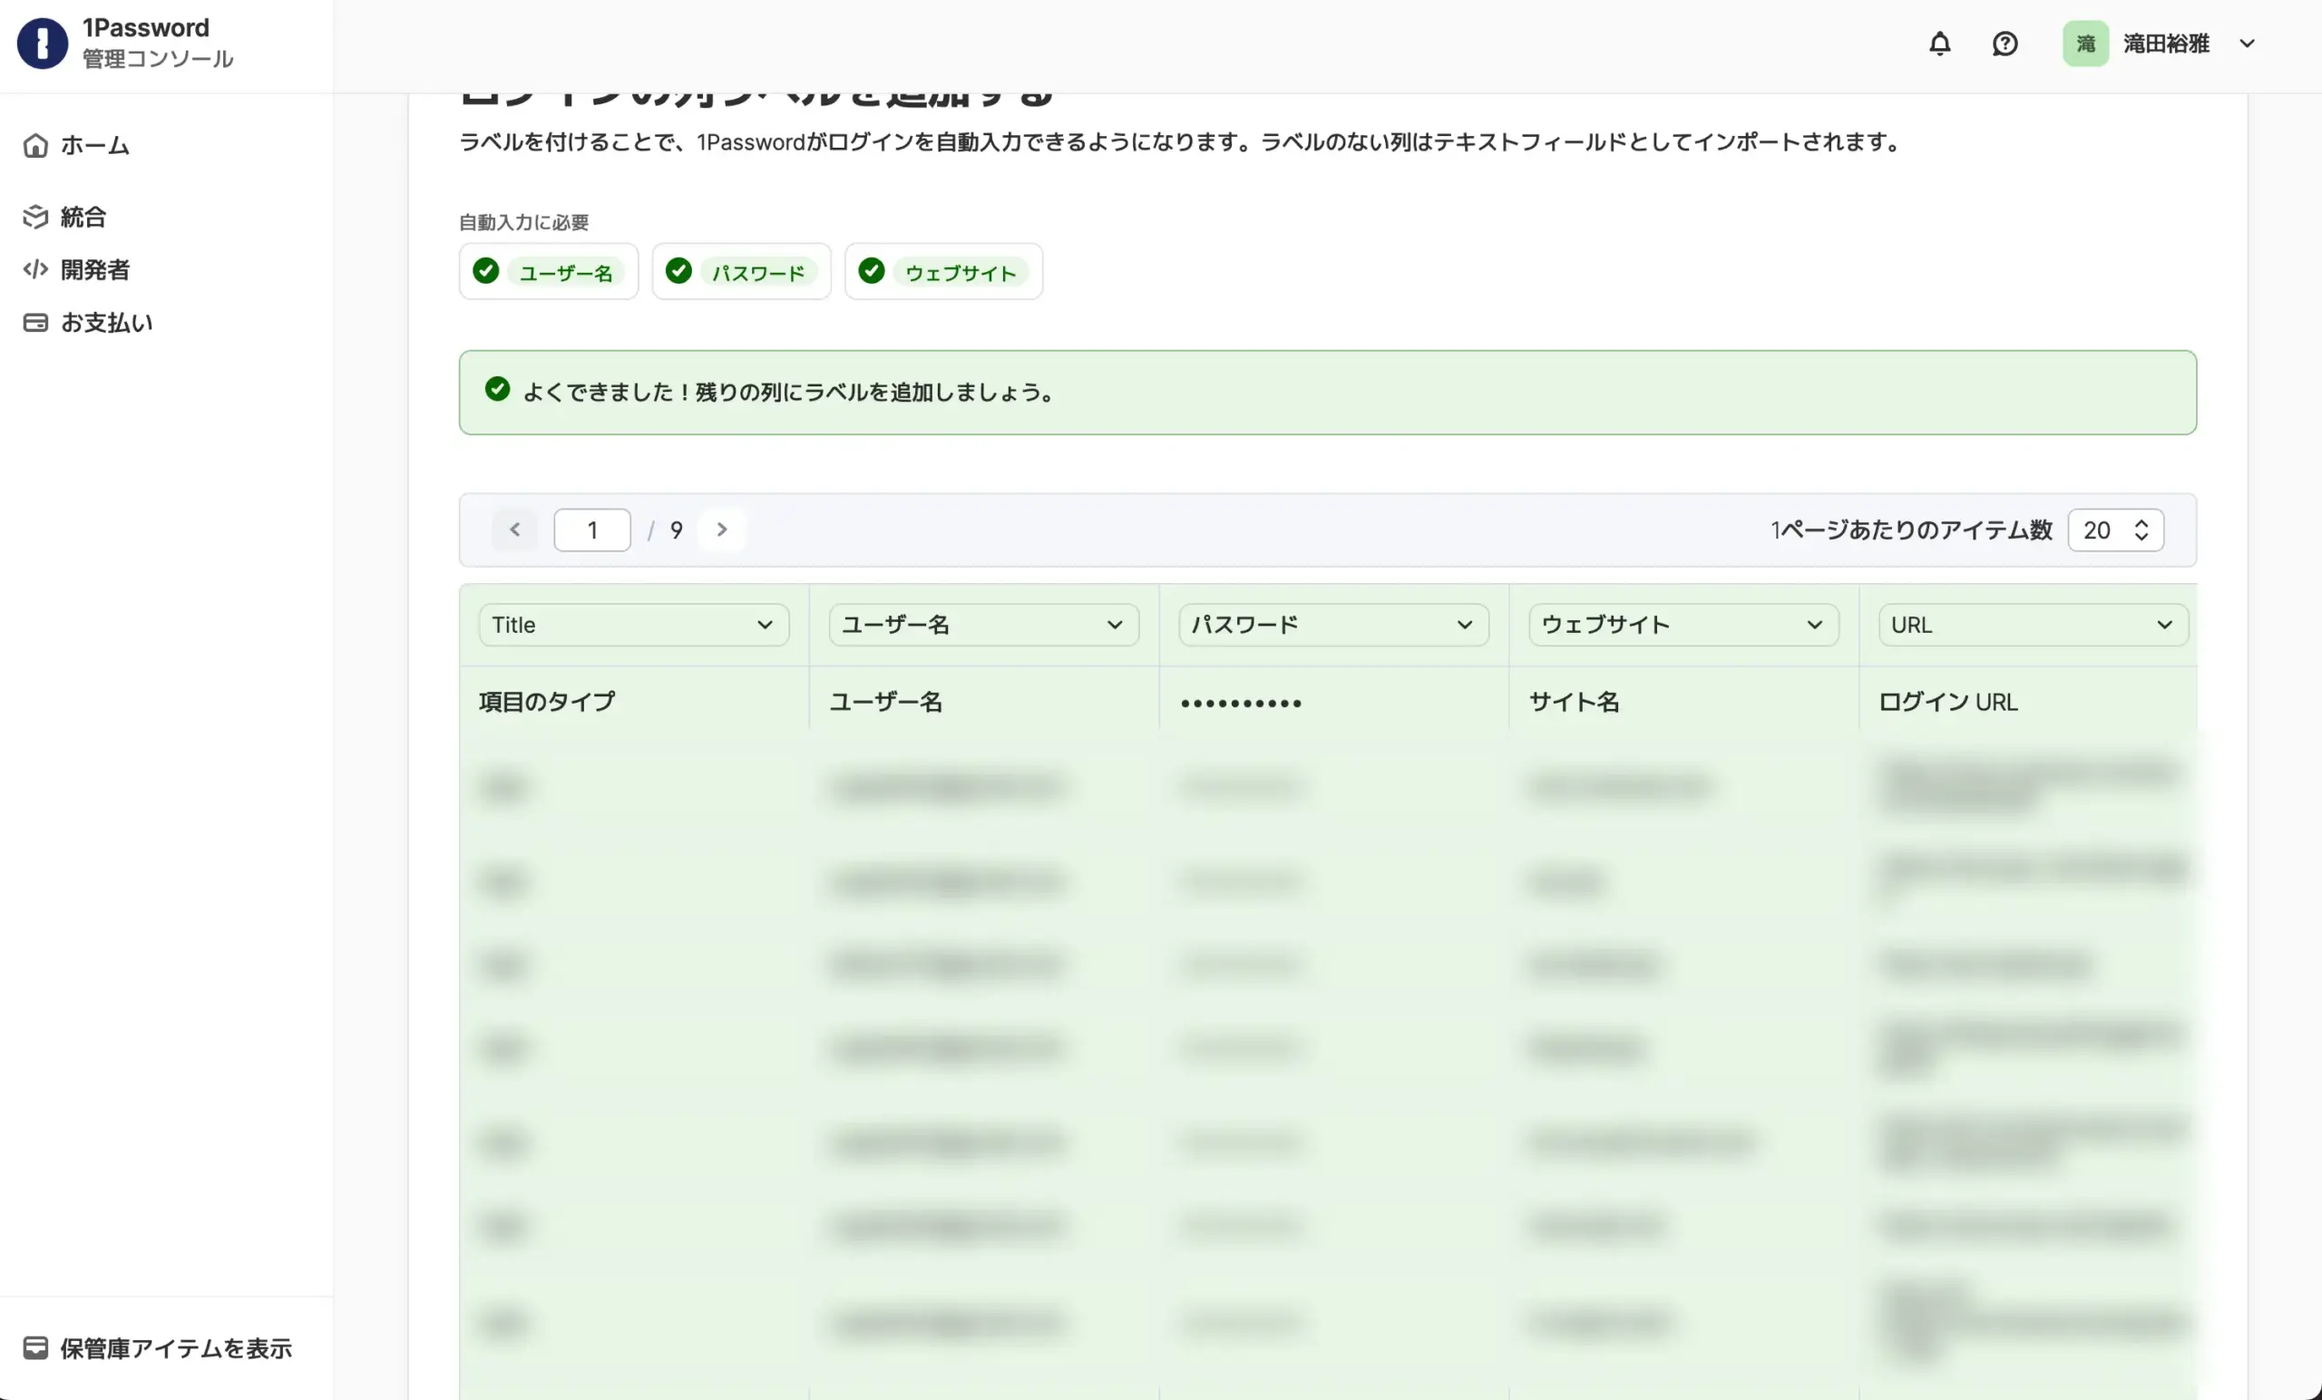Click the 管理コンソール header text
Screen dimensions: 2322x1400
158,58
